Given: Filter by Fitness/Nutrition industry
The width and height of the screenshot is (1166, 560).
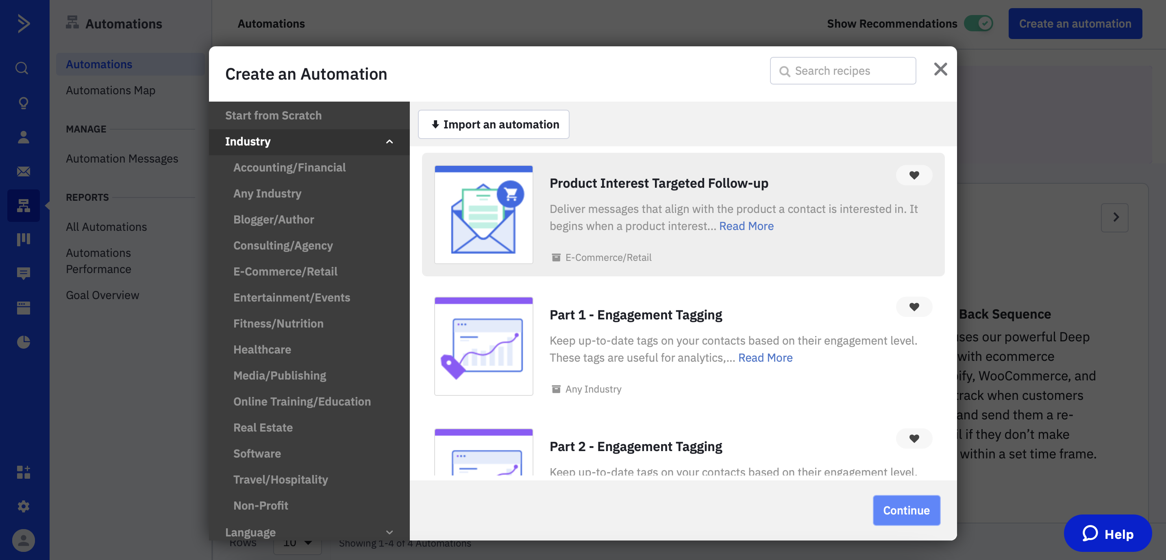Looking at the screenshot, I should [x=278, y=323].
